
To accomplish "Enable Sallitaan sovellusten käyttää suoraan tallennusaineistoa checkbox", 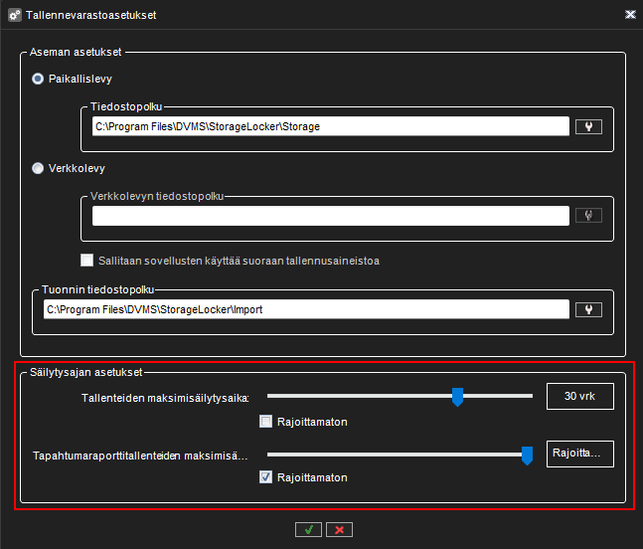I will pos(86,261).
